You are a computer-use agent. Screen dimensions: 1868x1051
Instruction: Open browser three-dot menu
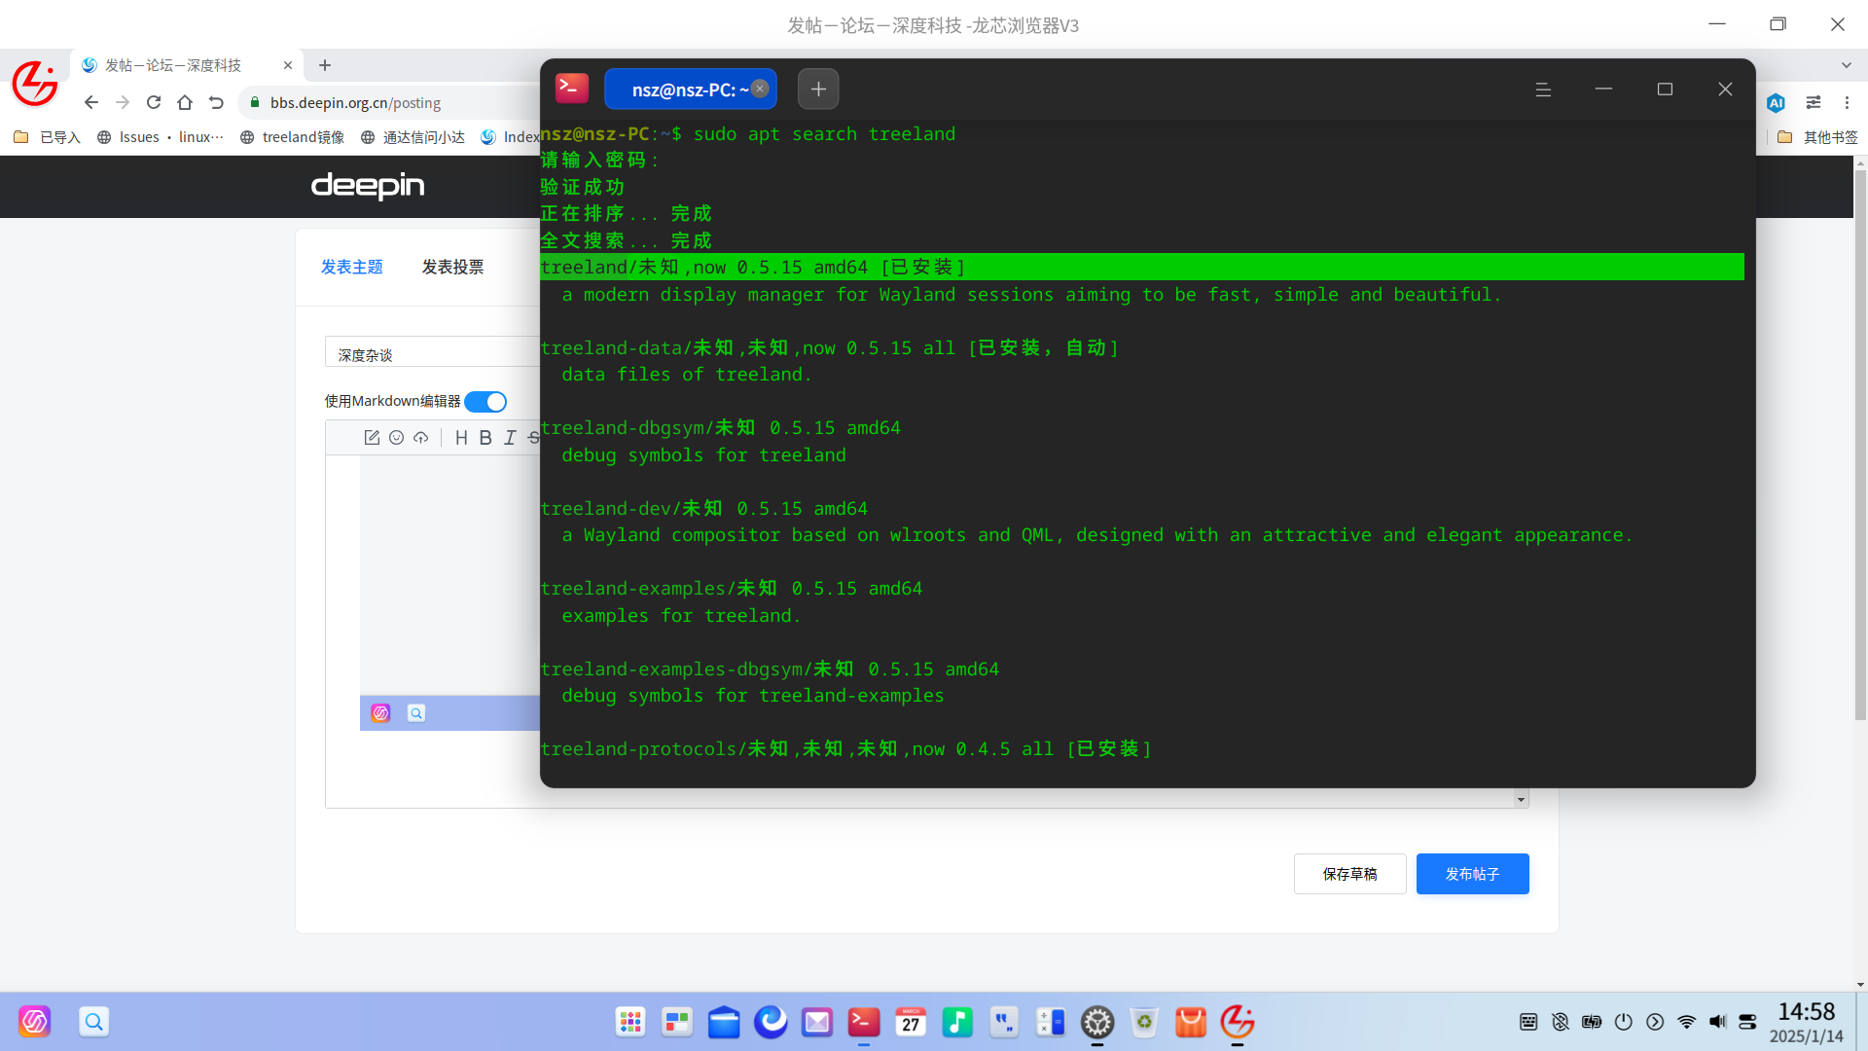[x=1847, y=102]
